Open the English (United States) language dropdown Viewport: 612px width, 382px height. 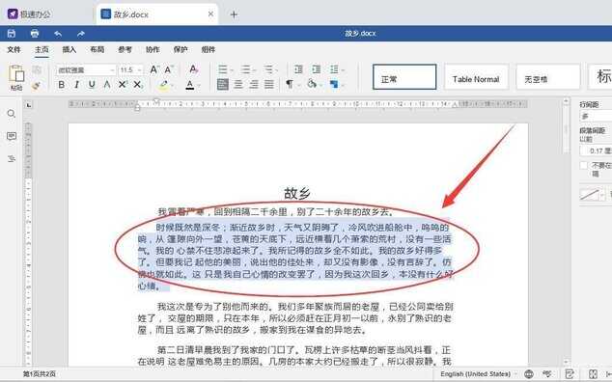click(x=478, y=374)
